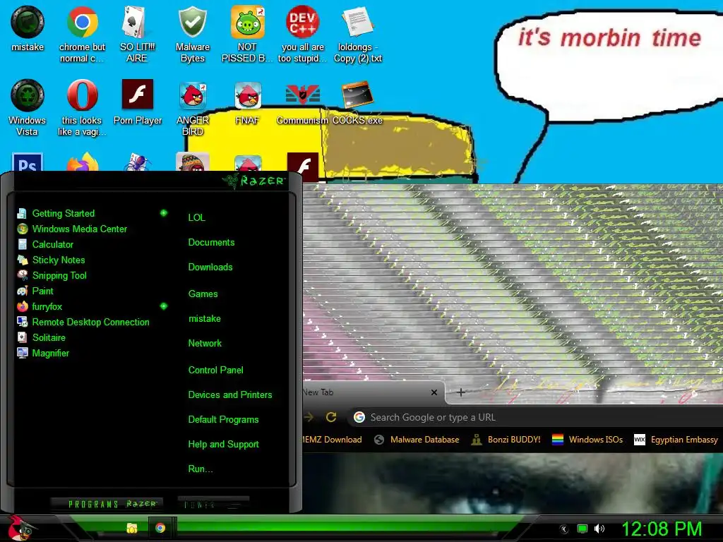Open the 'mistake' desktop icon
Screen dimensions: 723x542
pyautogui.click(x=28, y=28)
